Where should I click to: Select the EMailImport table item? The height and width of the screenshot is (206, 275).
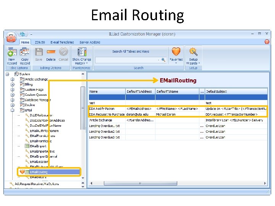(x=38, y=146)
